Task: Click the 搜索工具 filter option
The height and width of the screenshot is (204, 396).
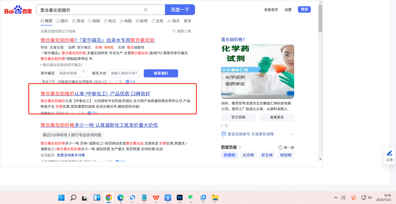Action: (182, 31)
